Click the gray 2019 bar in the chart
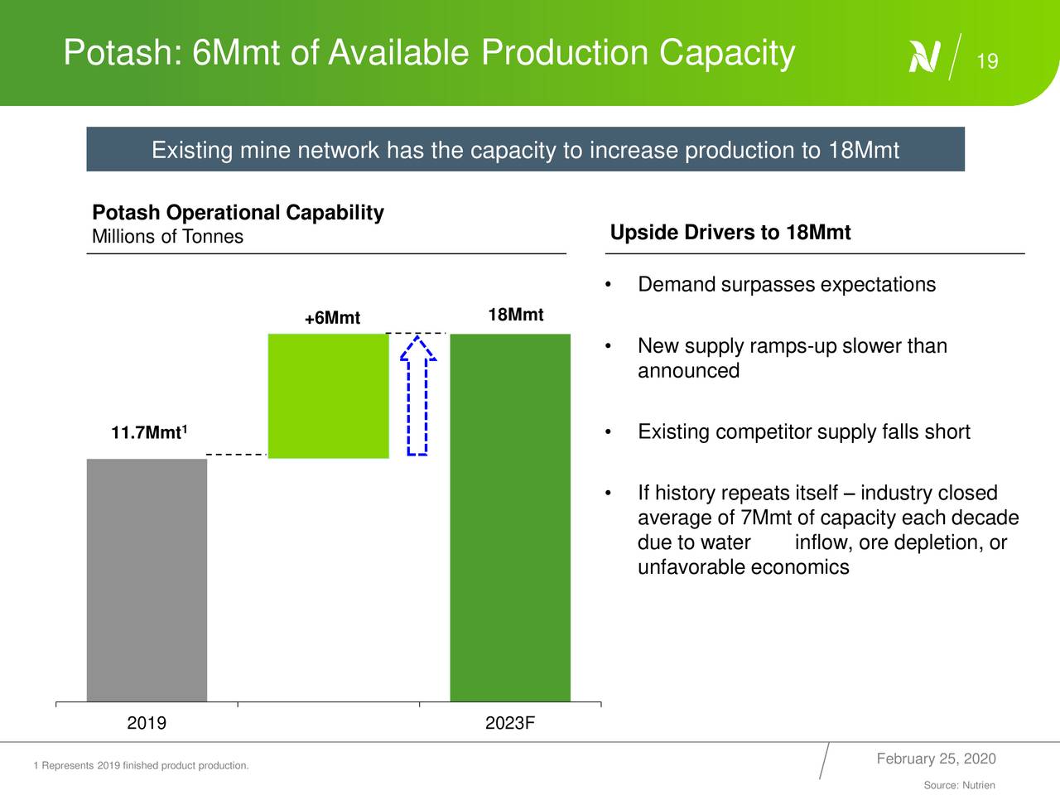1060x795 pixels. coord(147,580)
